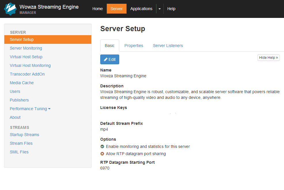The width and height of the screenshot is (284, 190).
Task: Open Virtual Host Monitoring
Action: [30, 66]
